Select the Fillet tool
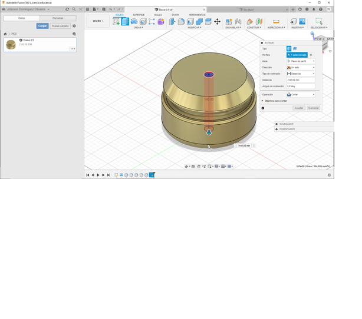 tap(181, 21)
